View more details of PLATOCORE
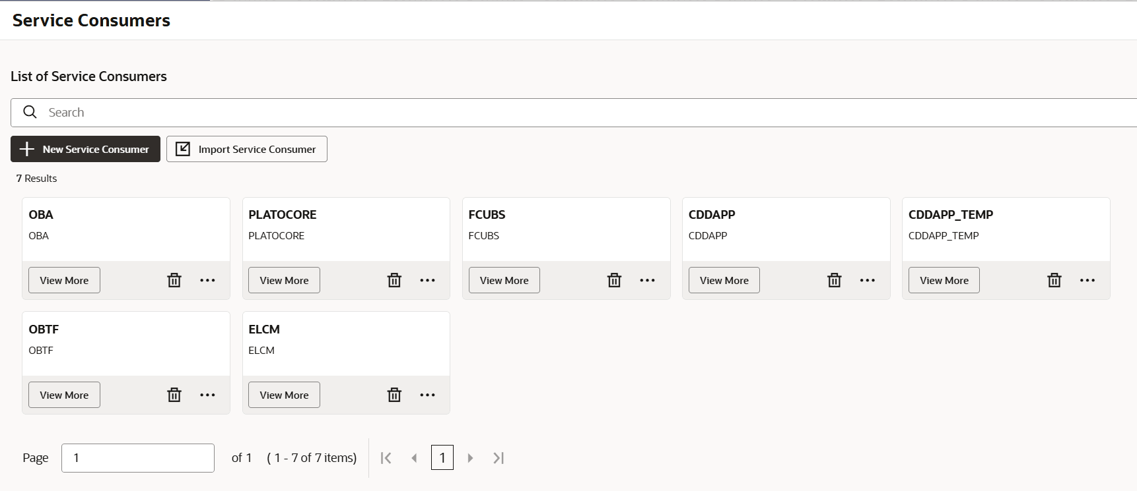The image size is (1137, 491). (284, 280)
